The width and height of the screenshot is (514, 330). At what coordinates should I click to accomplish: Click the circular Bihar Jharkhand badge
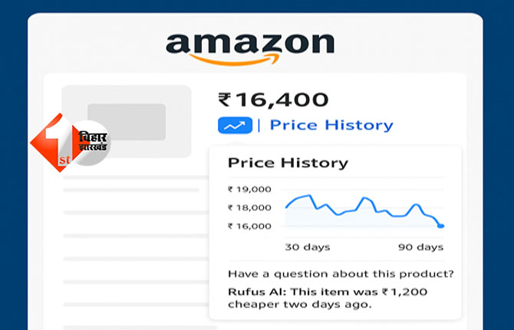click(92, 143)
